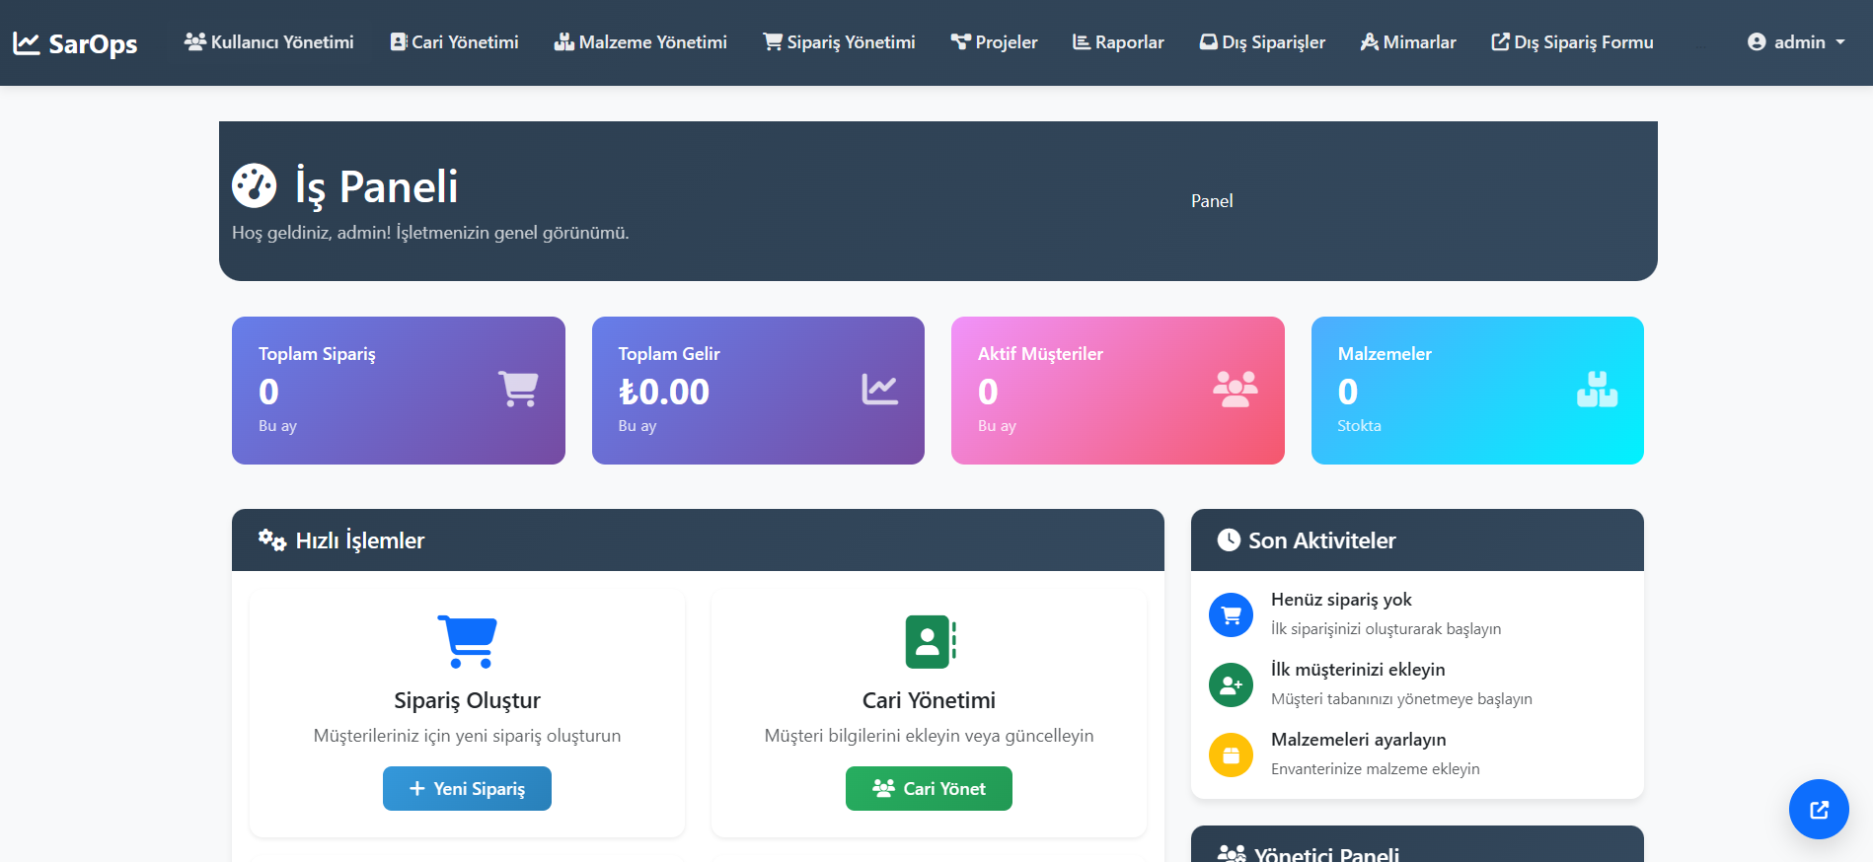Click the Raporlar chart icon in navbar
Viewport: 1873px width, 862px height.
tap(1082, 42)
